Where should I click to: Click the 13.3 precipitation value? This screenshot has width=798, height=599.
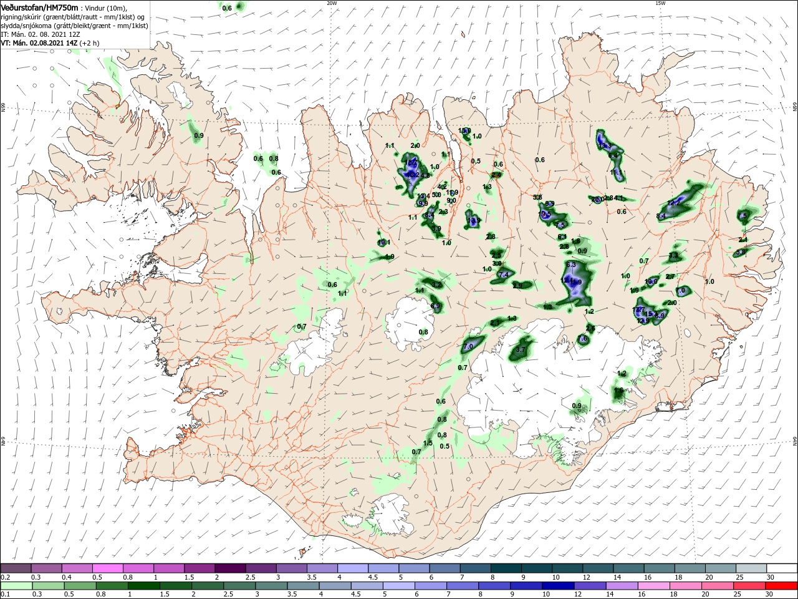point(605,145)
